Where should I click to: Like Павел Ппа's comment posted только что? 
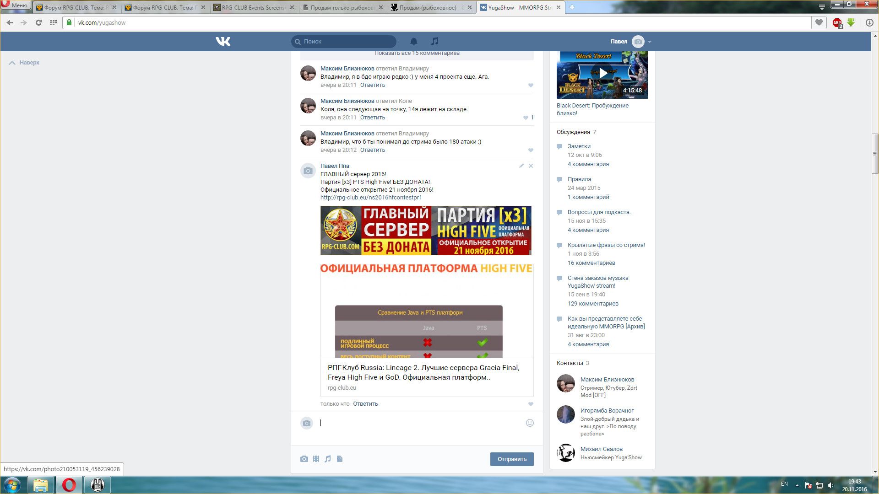click(x=531, y=404)
